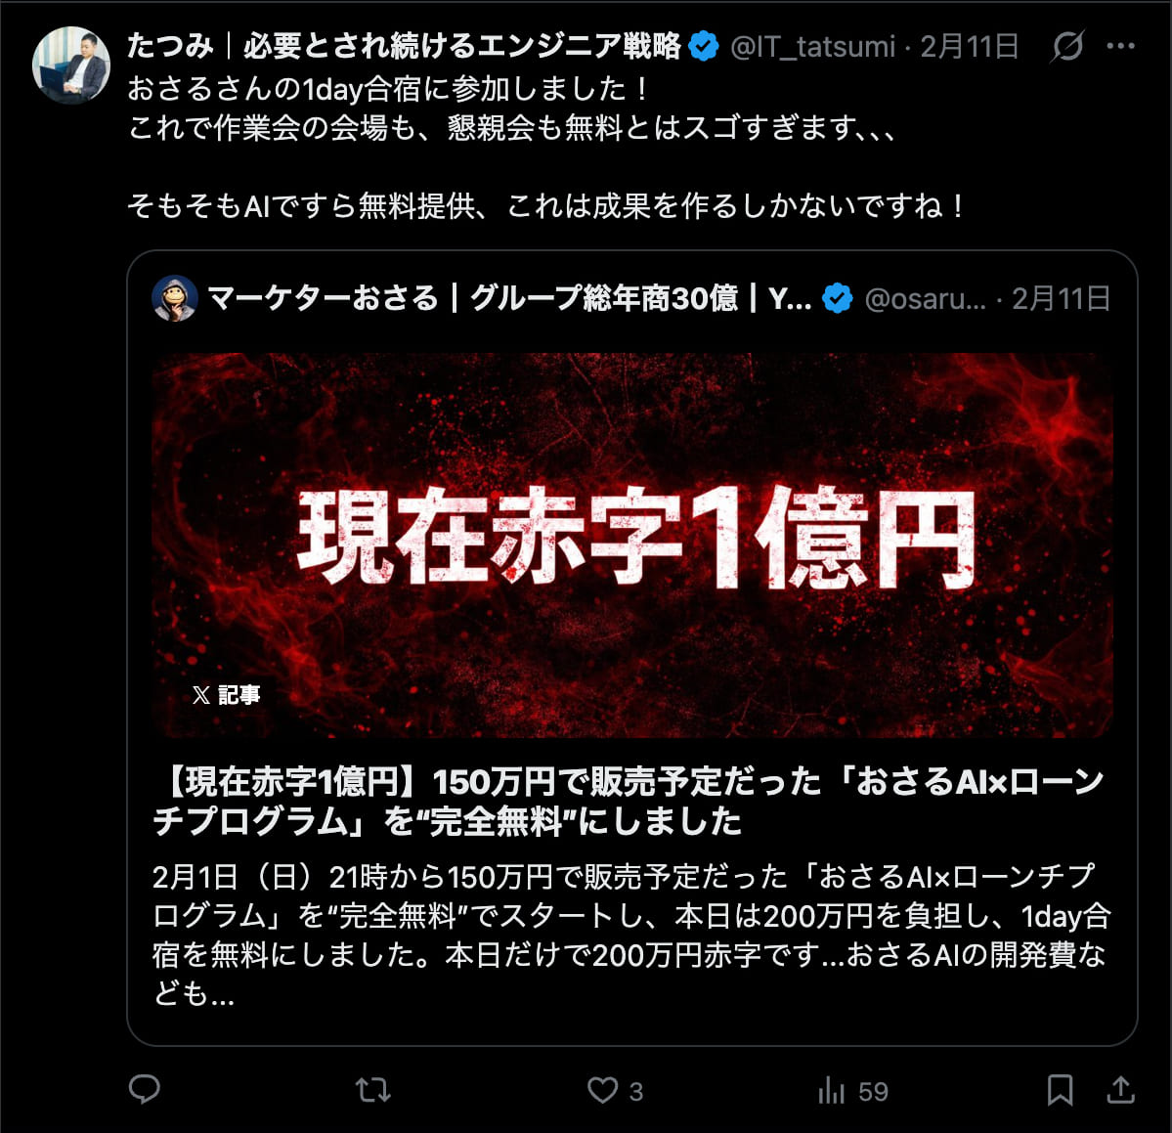Click the X 記事 article label
The width and height of the screenshot is (1172, 1133).
pos(227,695)
